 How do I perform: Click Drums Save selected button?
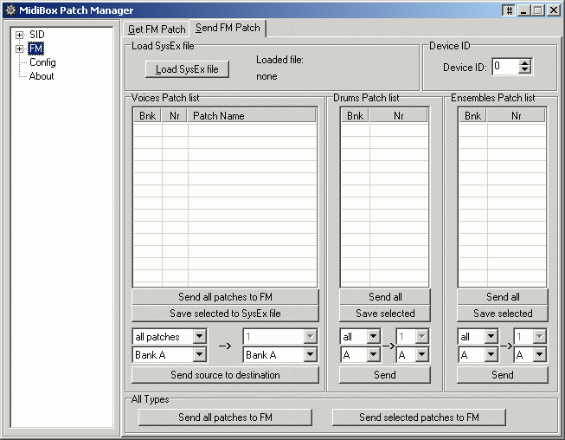tap(385, 314)
